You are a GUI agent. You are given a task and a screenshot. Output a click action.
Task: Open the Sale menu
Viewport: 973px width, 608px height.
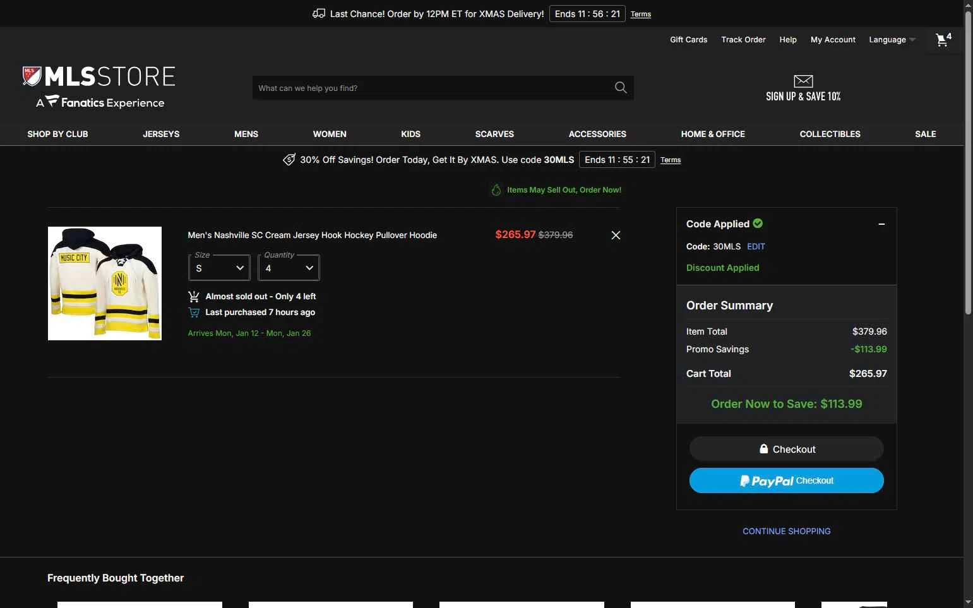pyautogui.click(x=926, y=134)
